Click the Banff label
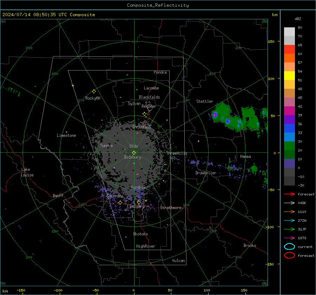 [58, 196]
